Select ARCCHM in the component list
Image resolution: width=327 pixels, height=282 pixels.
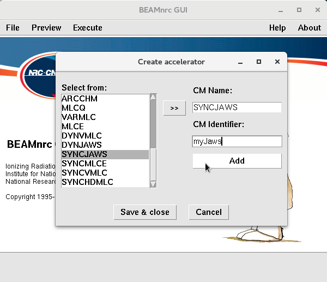(105, 99)
